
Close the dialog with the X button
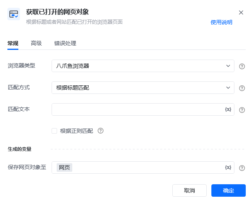click(x=241, y=12)
